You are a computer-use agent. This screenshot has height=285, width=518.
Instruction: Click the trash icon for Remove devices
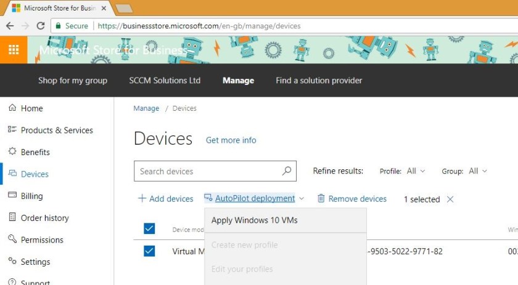coord(321,198)
